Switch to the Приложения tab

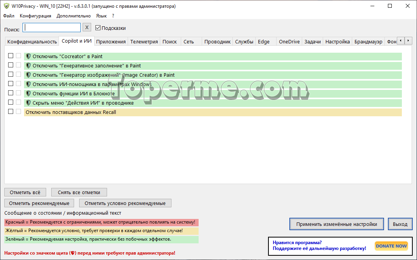[111, 42]
